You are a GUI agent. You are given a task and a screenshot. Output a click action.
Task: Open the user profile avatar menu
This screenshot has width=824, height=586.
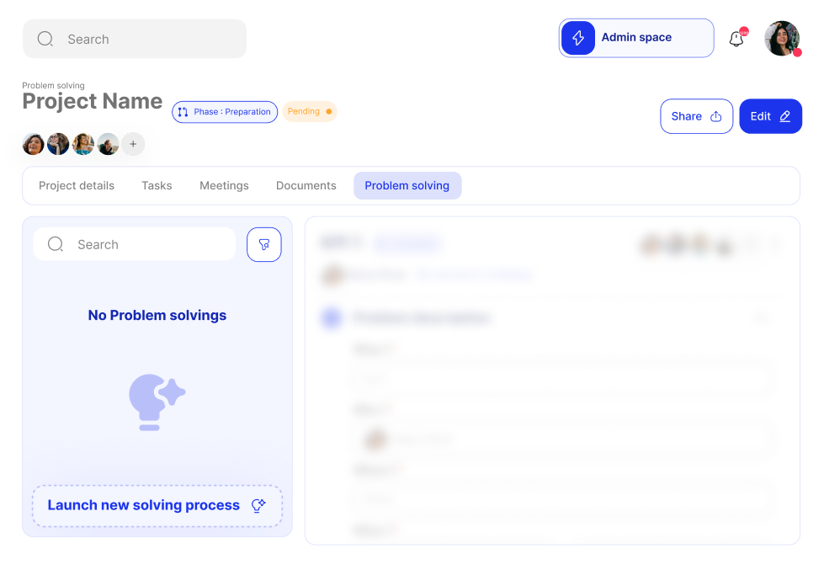782,39
